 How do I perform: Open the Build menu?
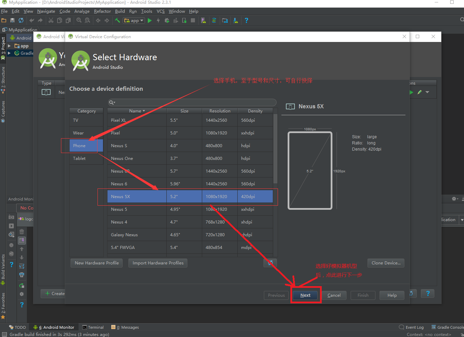(x=120, y=11)
